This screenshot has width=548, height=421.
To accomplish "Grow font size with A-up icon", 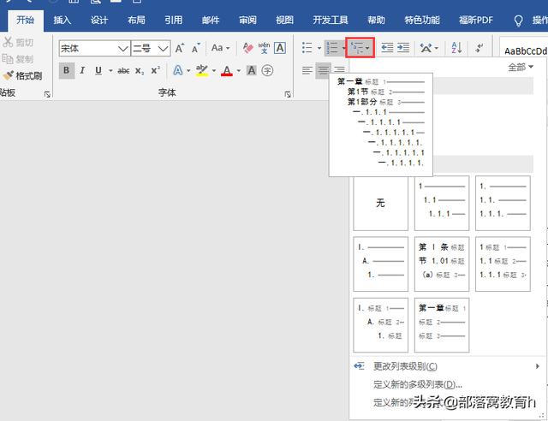I will [x=180, y=48].
